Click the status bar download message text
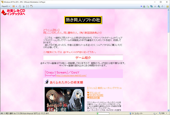Screen dimensions: 170x115 25,113
